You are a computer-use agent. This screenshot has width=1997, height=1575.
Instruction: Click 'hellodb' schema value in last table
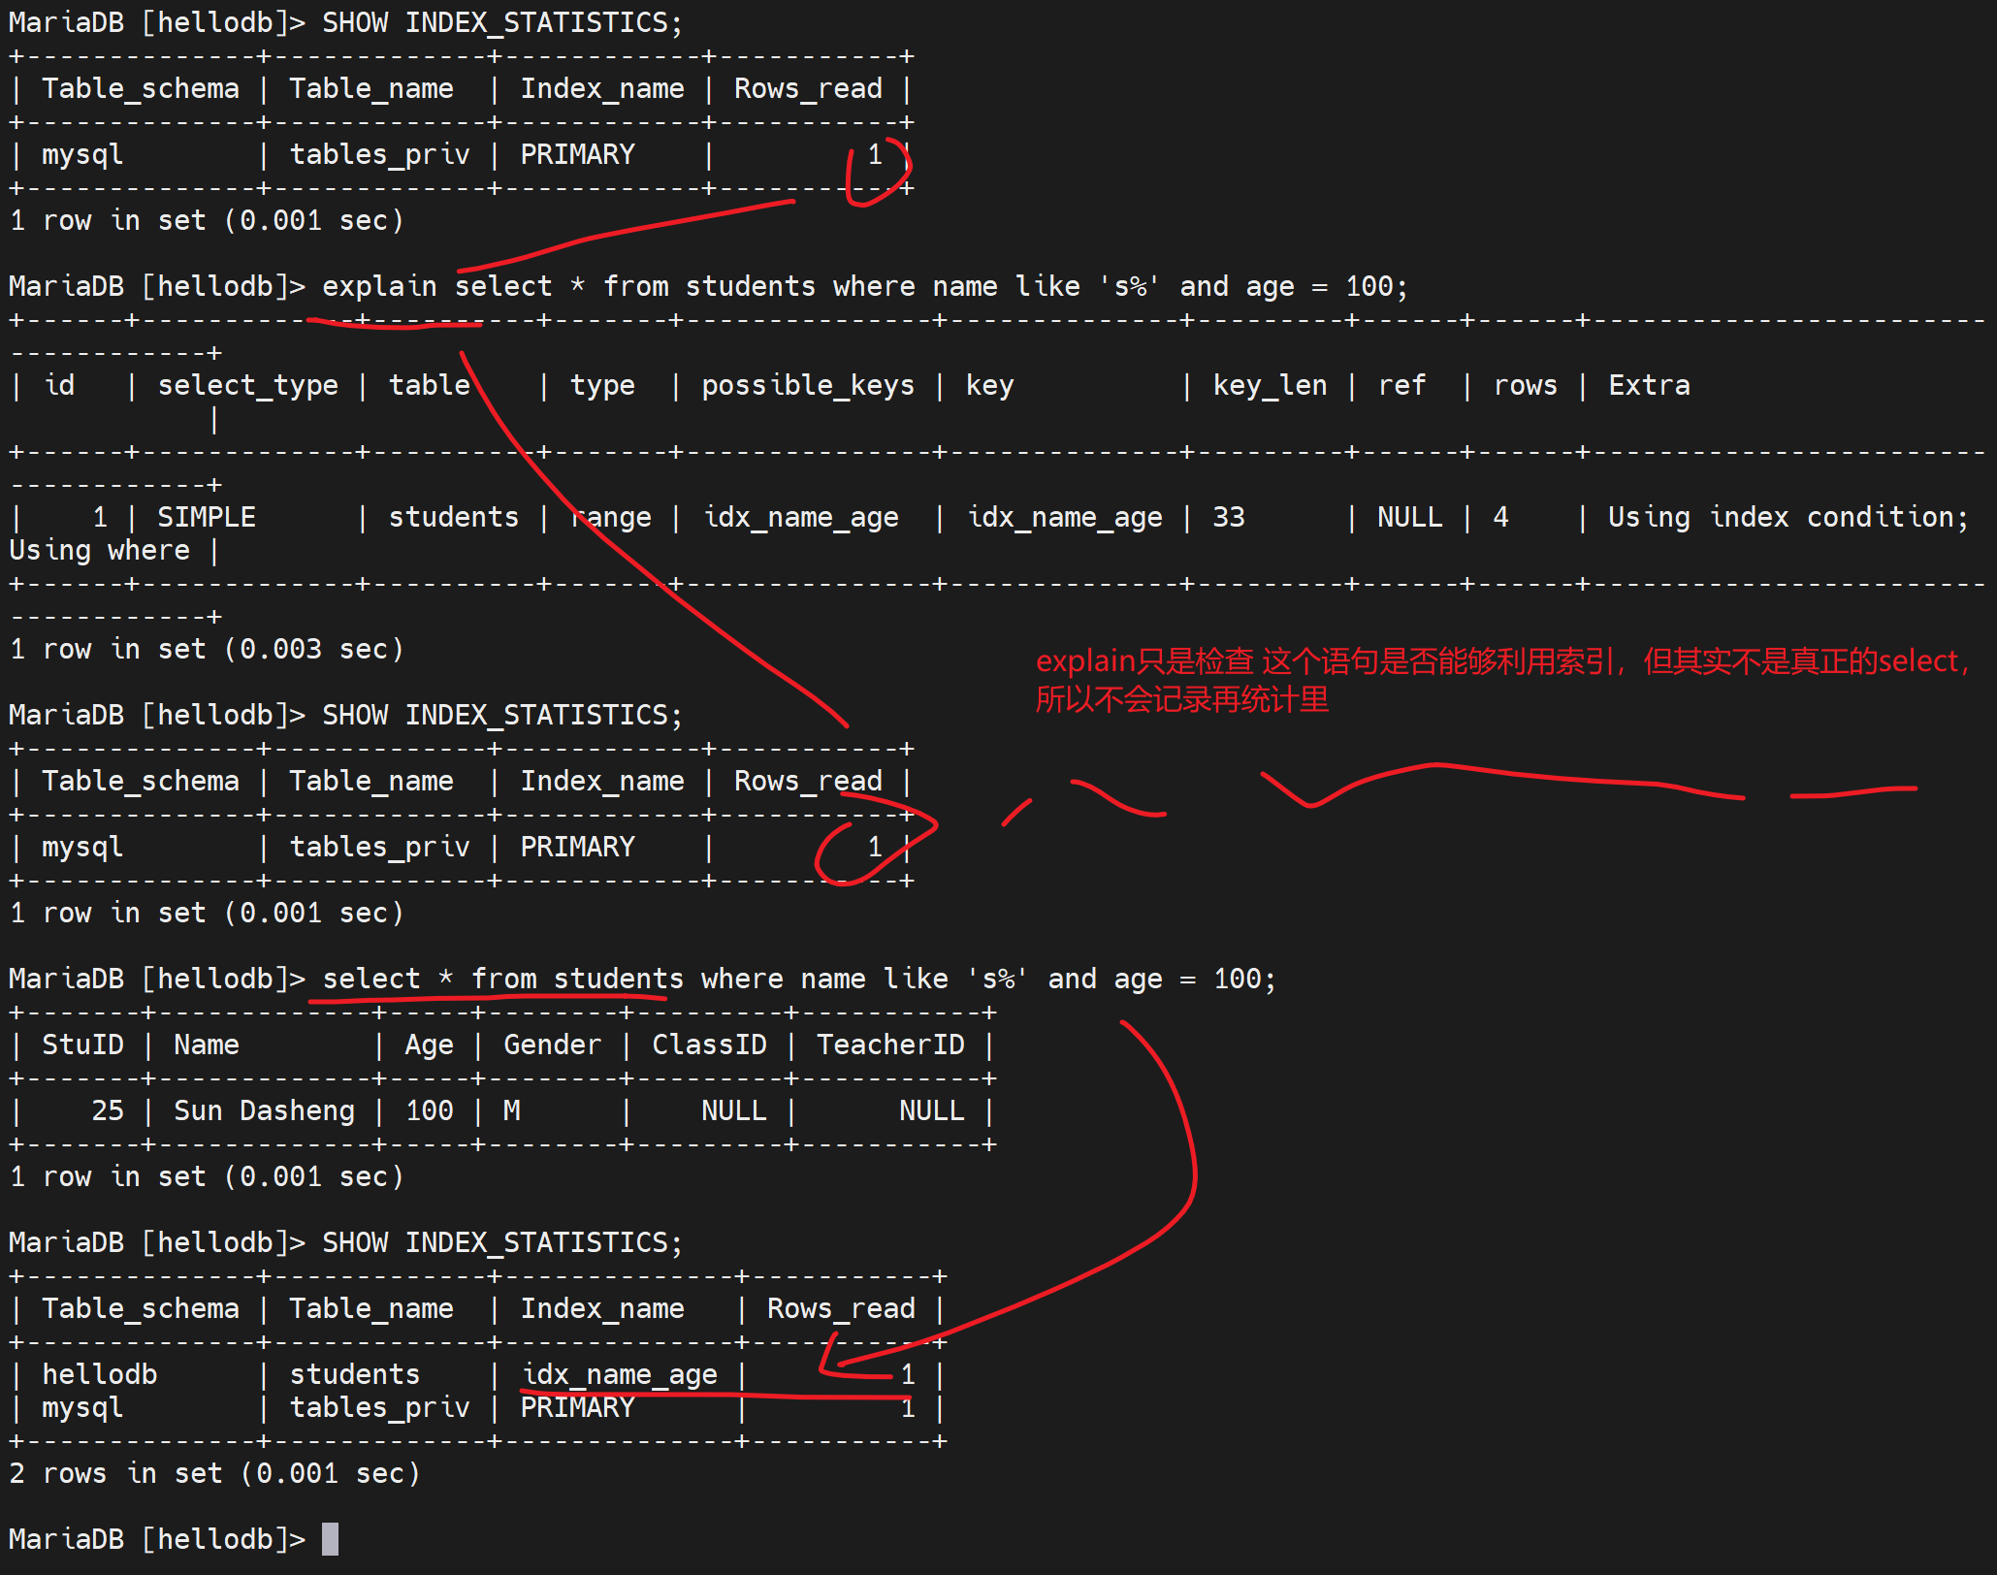99,1374
